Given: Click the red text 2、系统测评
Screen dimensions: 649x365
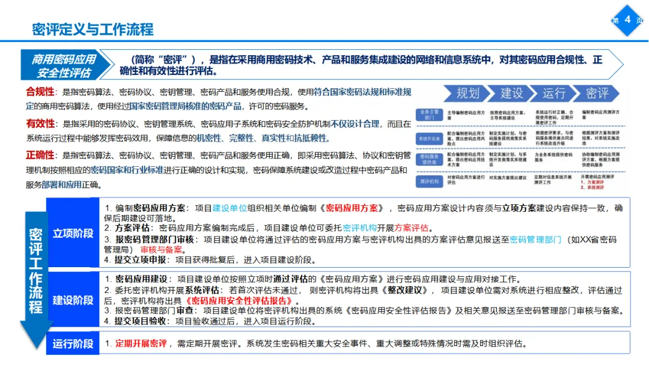Looking at the screenshot, I should [x=592, y=188].
